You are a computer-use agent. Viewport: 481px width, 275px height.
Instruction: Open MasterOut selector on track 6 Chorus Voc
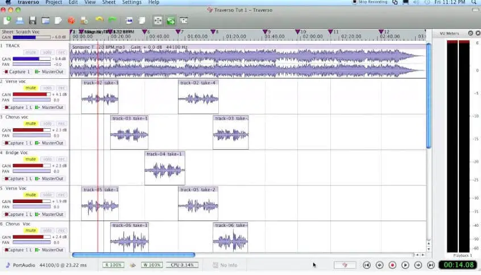pos(49,250)
